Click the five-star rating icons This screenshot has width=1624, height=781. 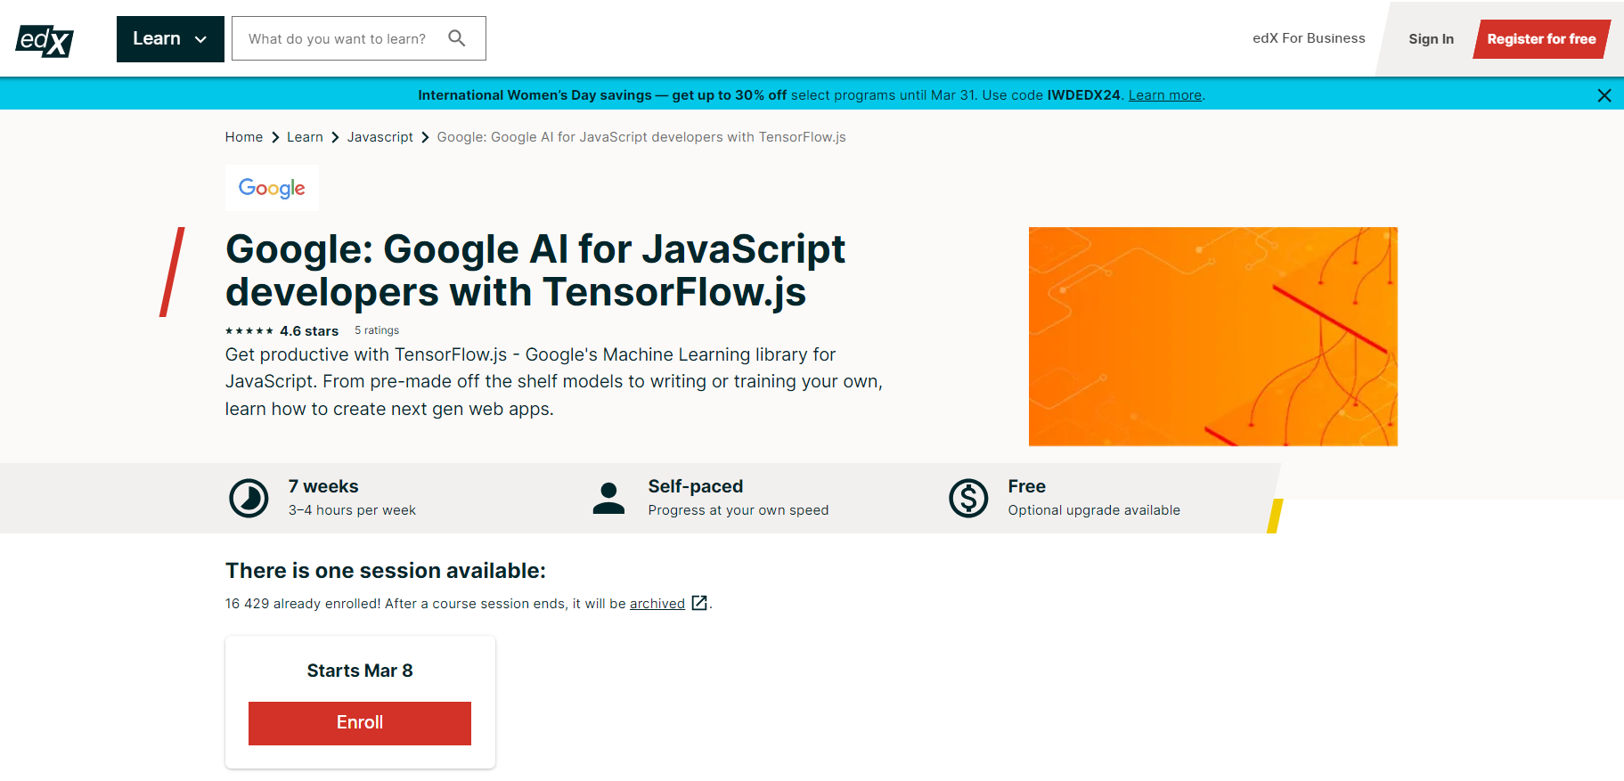point(249,330)
